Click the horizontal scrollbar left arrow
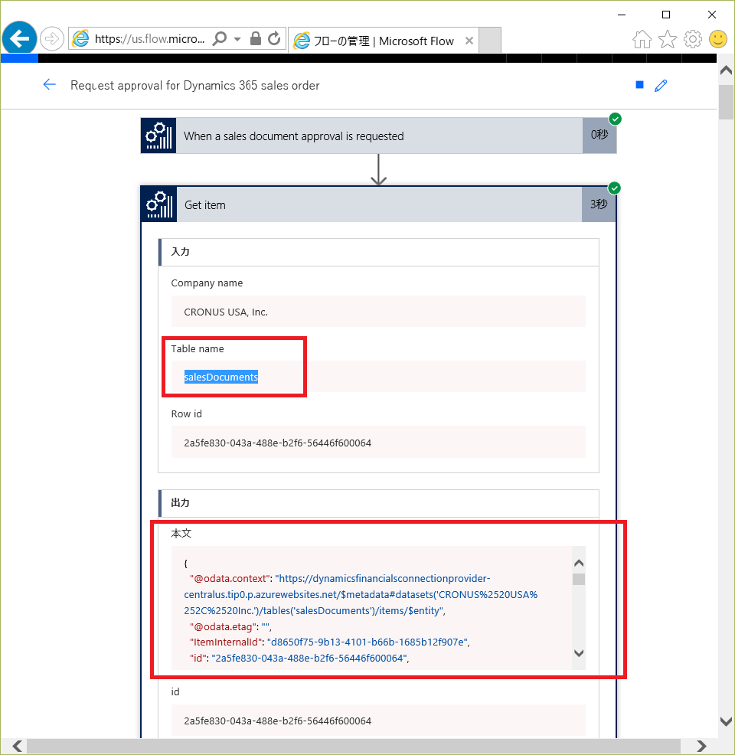This screenshot has height=755, width=735. point(18,747)
